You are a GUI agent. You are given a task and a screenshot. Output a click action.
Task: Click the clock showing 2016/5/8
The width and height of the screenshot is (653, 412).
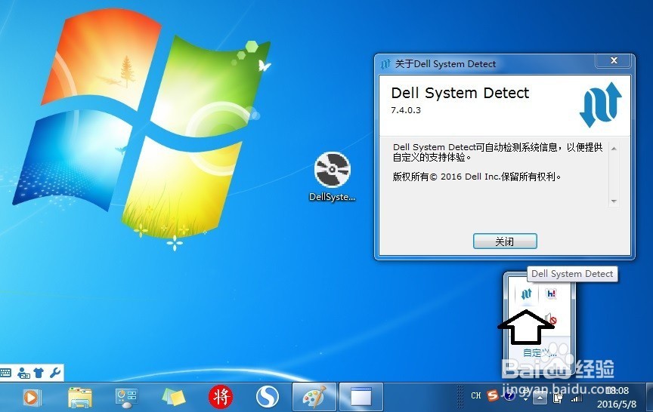click(x=617, y=397)
